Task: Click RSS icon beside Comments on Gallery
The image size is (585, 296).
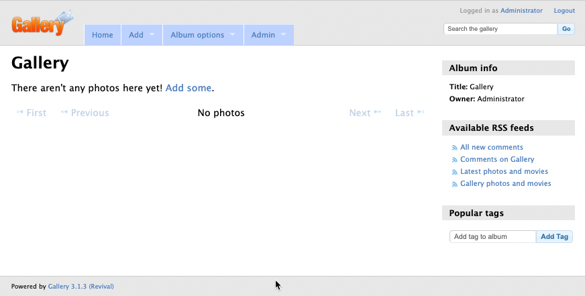Action: tap(454, 160)
